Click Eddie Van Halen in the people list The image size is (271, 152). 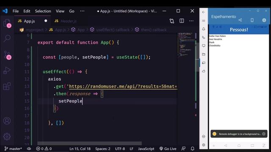(x=217, y=36)
